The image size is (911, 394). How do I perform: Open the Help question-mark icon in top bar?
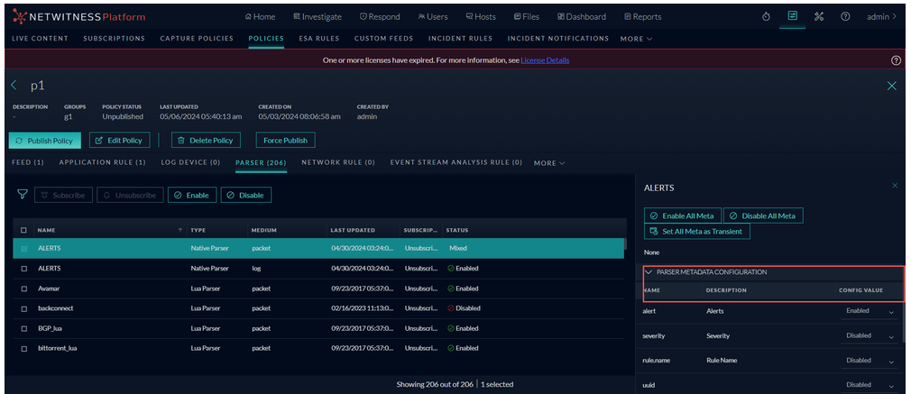pos(845,17)
